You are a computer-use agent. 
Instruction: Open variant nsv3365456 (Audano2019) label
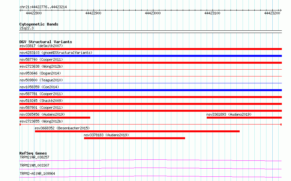42,114
